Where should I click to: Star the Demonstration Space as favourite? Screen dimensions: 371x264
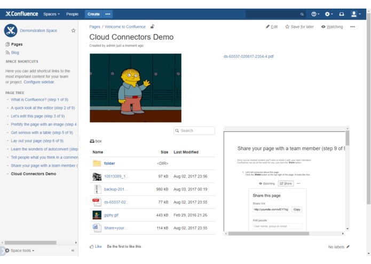73,30
